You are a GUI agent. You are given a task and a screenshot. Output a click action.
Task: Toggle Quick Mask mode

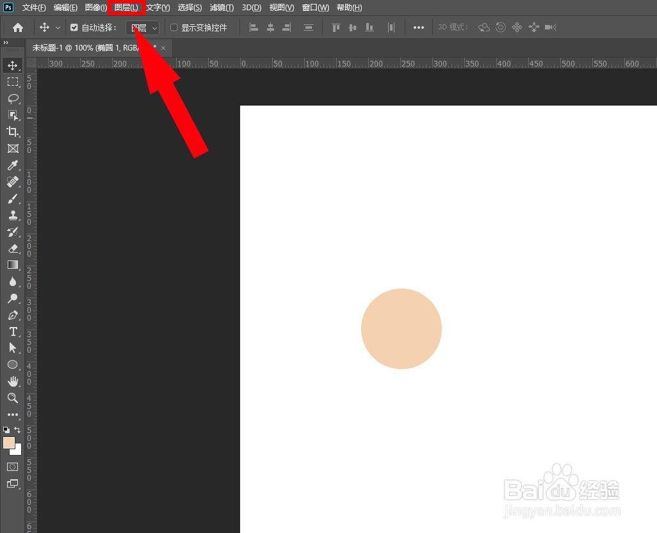[x=13, y=466]
